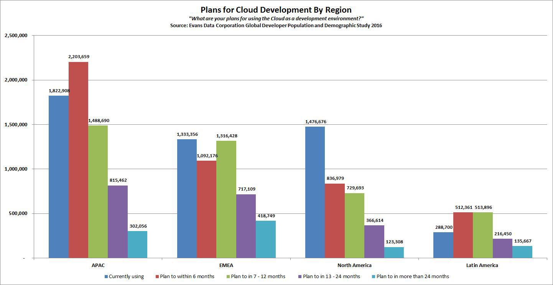Click the North America axis label
553x285 pixels.
(x=354, y=265)
